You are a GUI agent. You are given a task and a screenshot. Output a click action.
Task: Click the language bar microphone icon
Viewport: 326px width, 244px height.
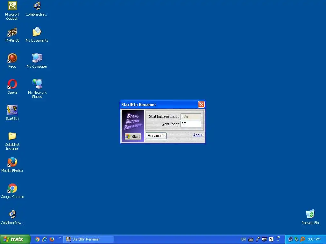pos(258,239)
